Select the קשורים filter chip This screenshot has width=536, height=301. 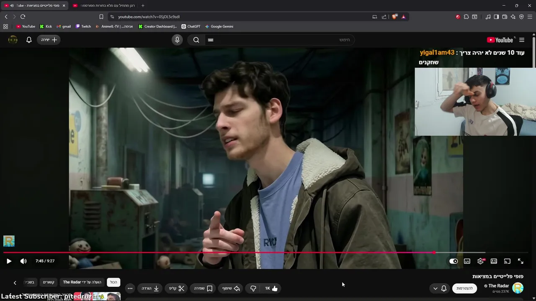coord(49,282)
